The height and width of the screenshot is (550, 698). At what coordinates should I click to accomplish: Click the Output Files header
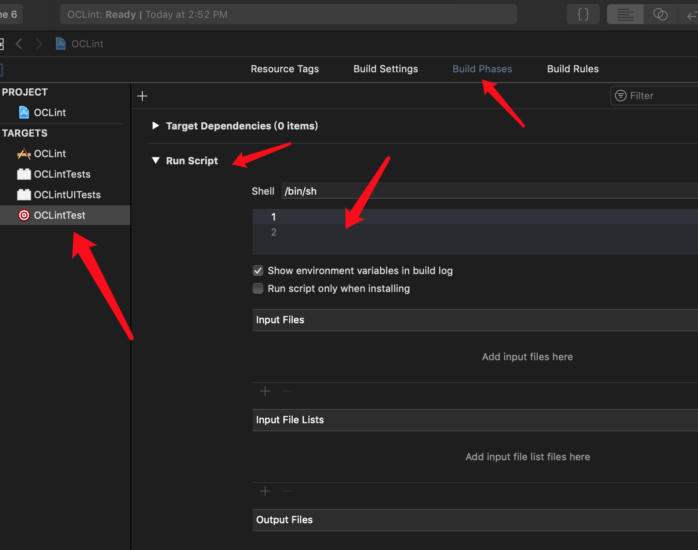click(x=475, y=520)
